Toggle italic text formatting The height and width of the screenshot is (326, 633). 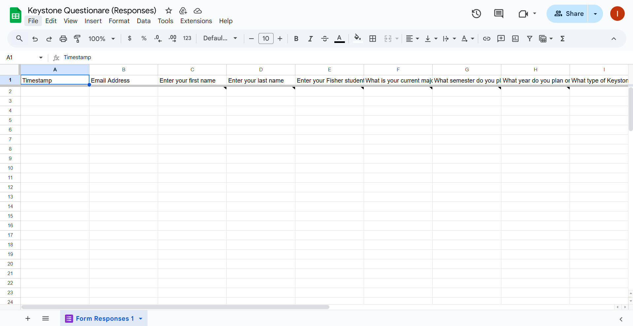point(310,39)
